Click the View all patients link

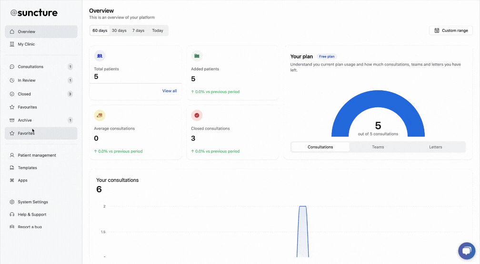coord(170,91)
